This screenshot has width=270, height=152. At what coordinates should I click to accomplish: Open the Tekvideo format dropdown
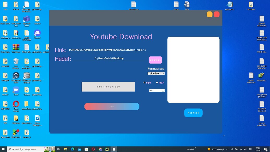pos(156,73)
